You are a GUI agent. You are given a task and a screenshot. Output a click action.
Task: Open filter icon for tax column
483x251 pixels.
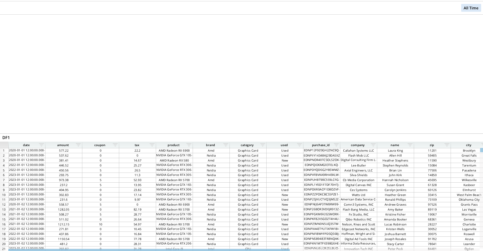[152, 145]
